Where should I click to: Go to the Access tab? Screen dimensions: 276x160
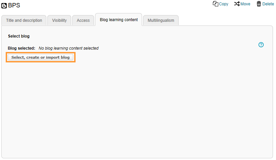pos(83,20)
